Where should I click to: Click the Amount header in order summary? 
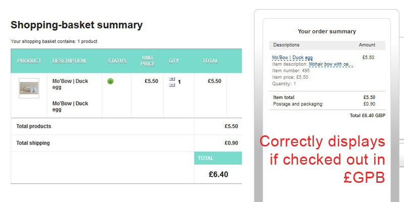pos(367,45)
